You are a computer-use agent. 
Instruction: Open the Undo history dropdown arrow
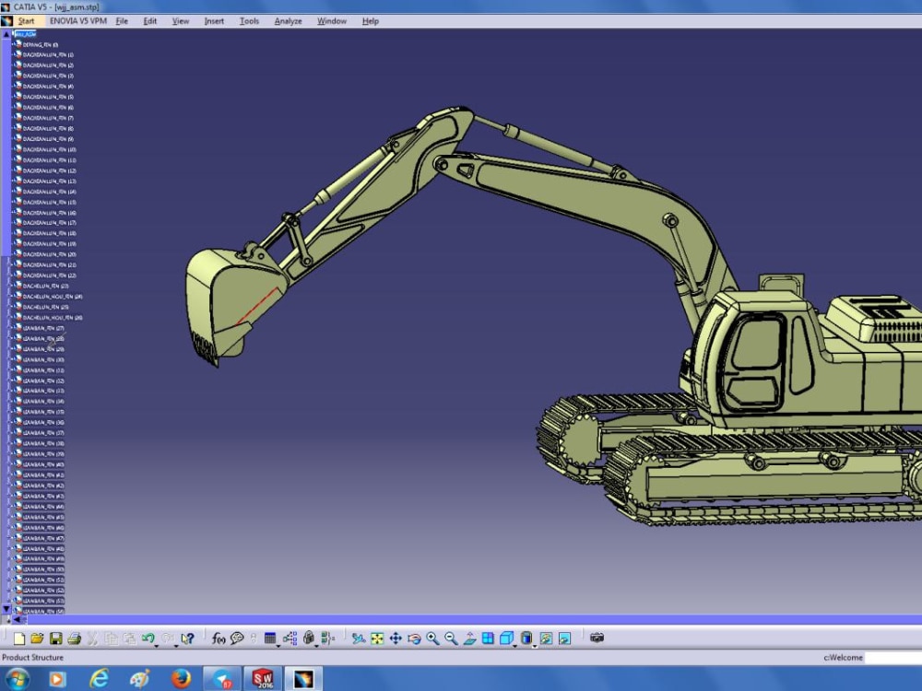pos(157,646)
